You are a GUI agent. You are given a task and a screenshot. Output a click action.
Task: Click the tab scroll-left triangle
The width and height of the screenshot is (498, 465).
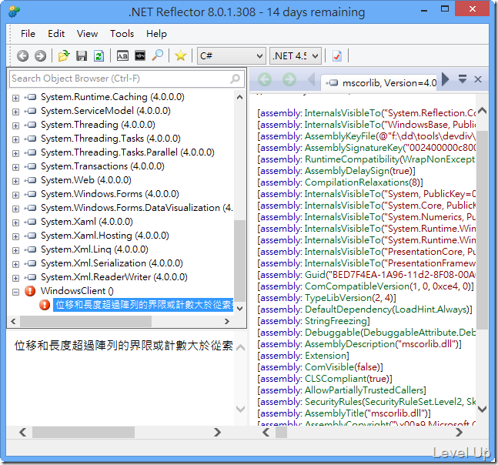click(312, 79)
